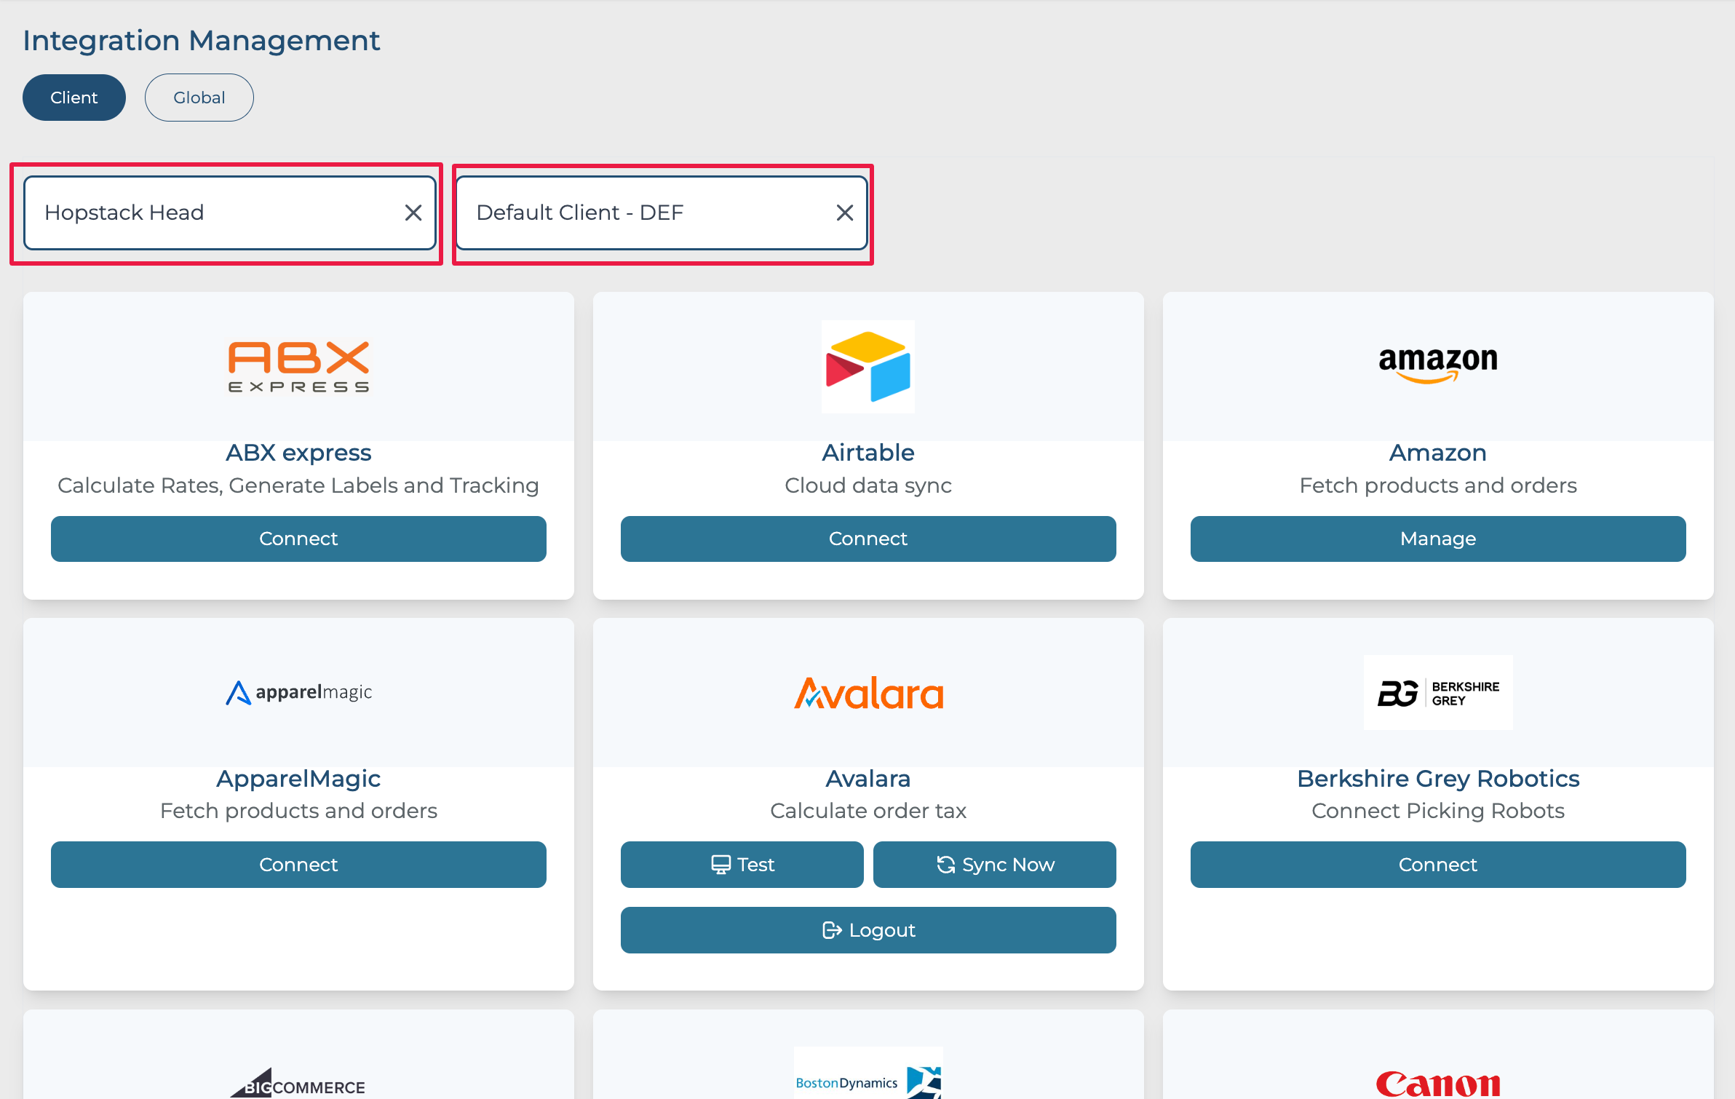Open the Hopstack Head warehouse dropdown
Viewport: 1735px width, 1099px height.
click(x=211, y=213)
